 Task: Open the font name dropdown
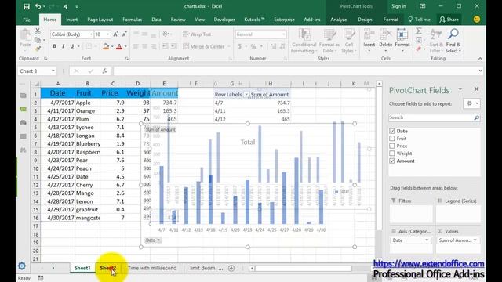coord(91,34)
